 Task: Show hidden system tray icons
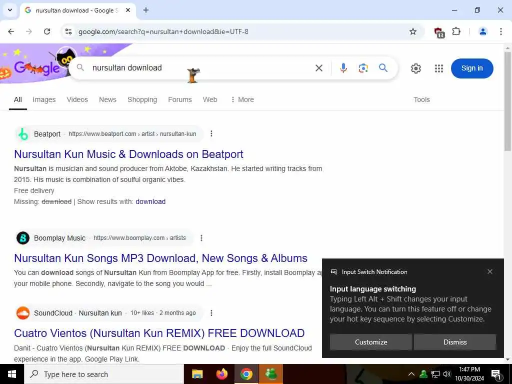coord(411,374)
